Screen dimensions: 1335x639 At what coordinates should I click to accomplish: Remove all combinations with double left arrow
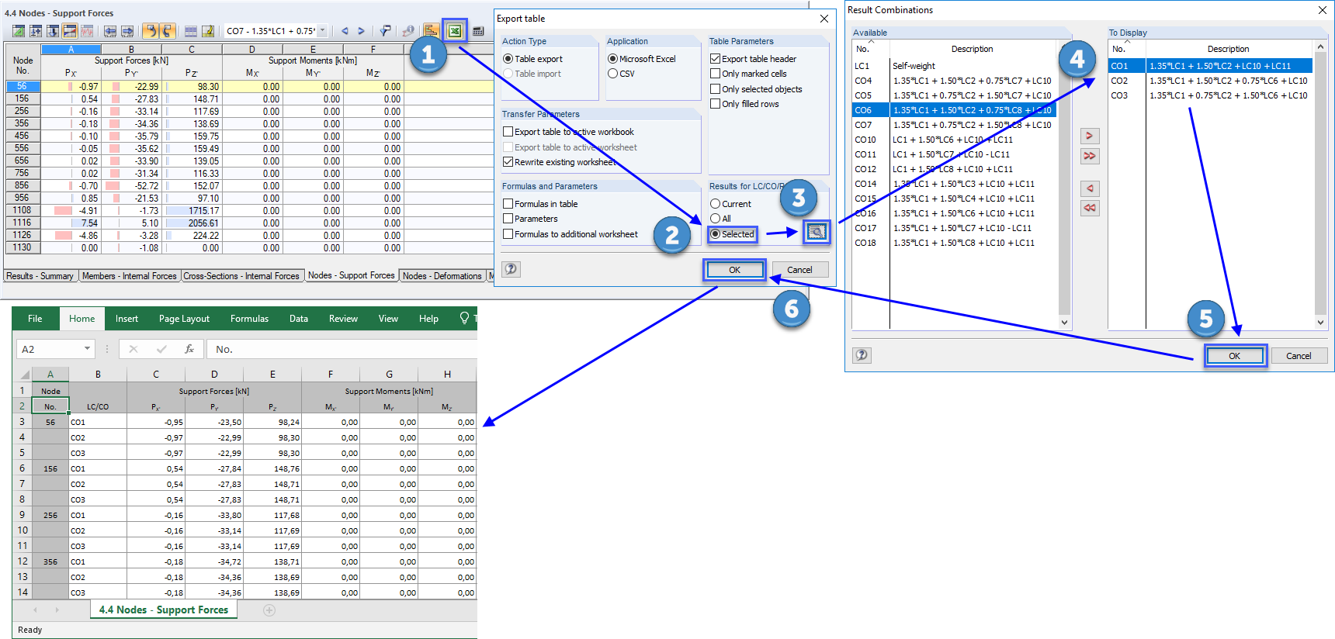1090,208
